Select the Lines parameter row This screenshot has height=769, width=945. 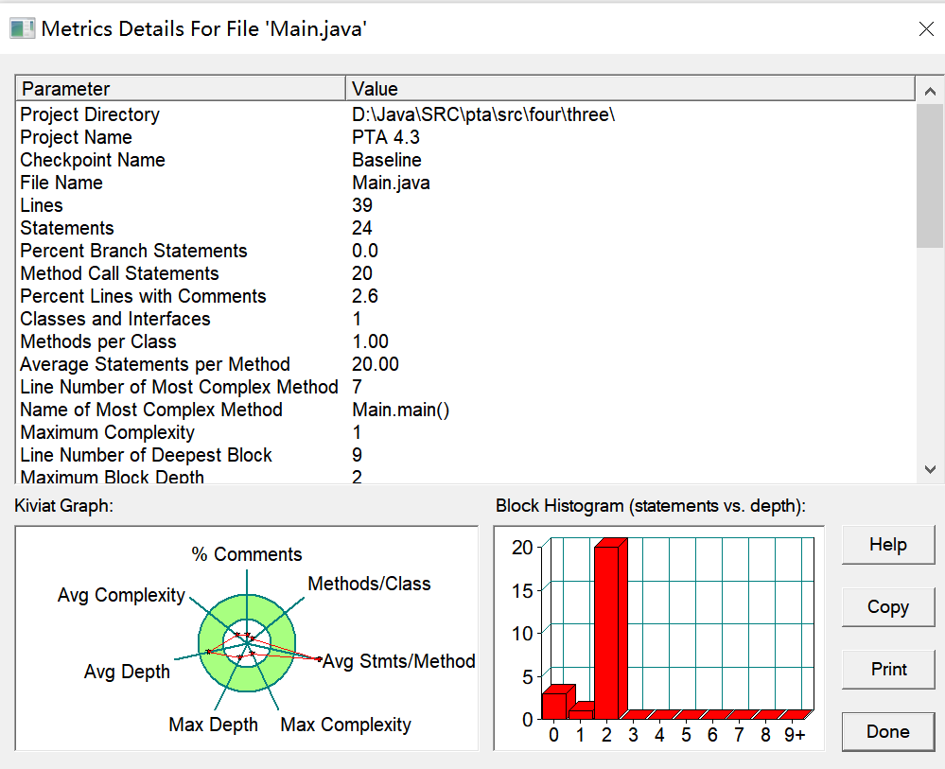465,205
